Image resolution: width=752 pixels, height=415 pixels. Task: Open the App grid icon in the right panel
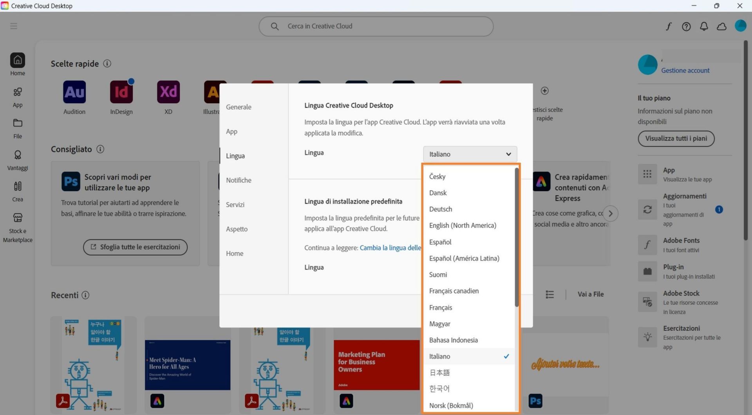(x=647, y=174)
